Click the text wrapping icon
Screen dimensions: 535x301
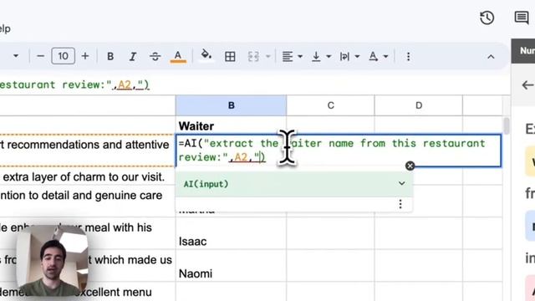tap(344, 56)
